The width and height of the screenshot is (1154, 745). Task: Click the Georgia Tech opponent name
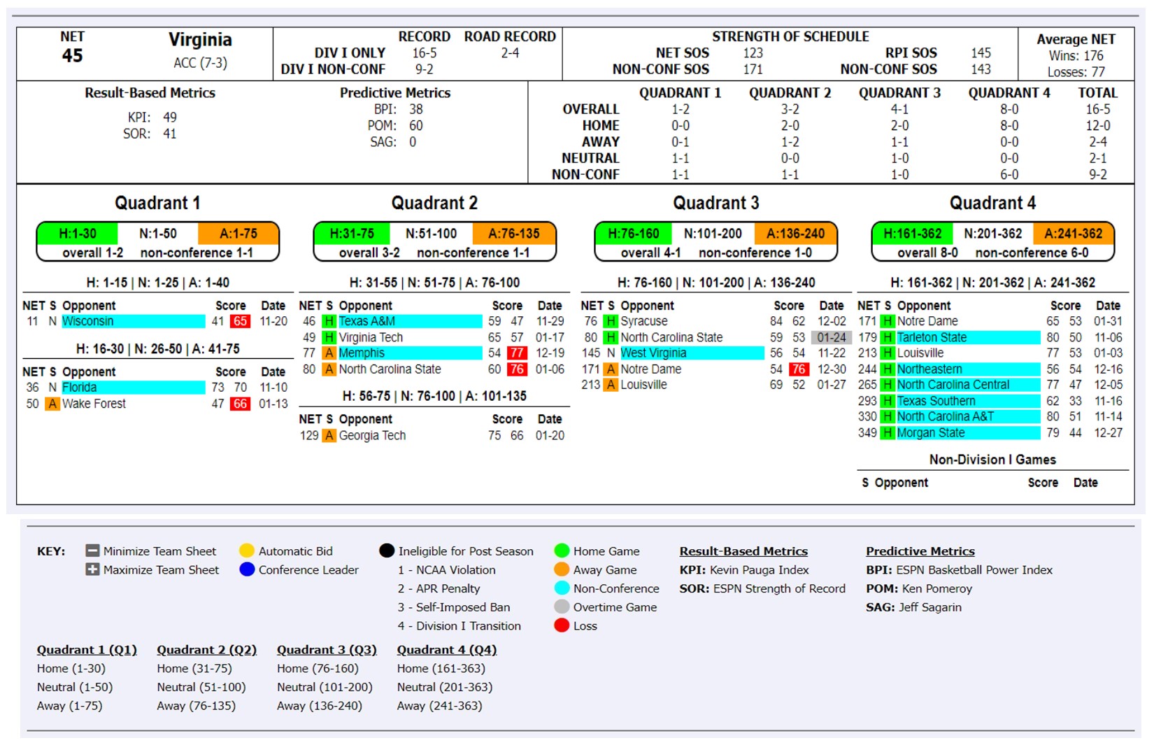(x=372, y=435)
